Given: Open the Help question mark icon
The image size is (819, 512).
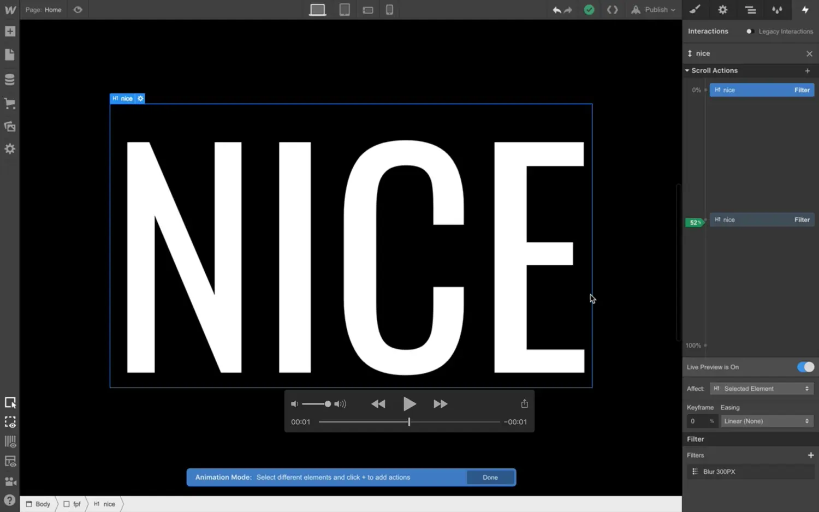Looking at the screenshot, I should 9,501.
